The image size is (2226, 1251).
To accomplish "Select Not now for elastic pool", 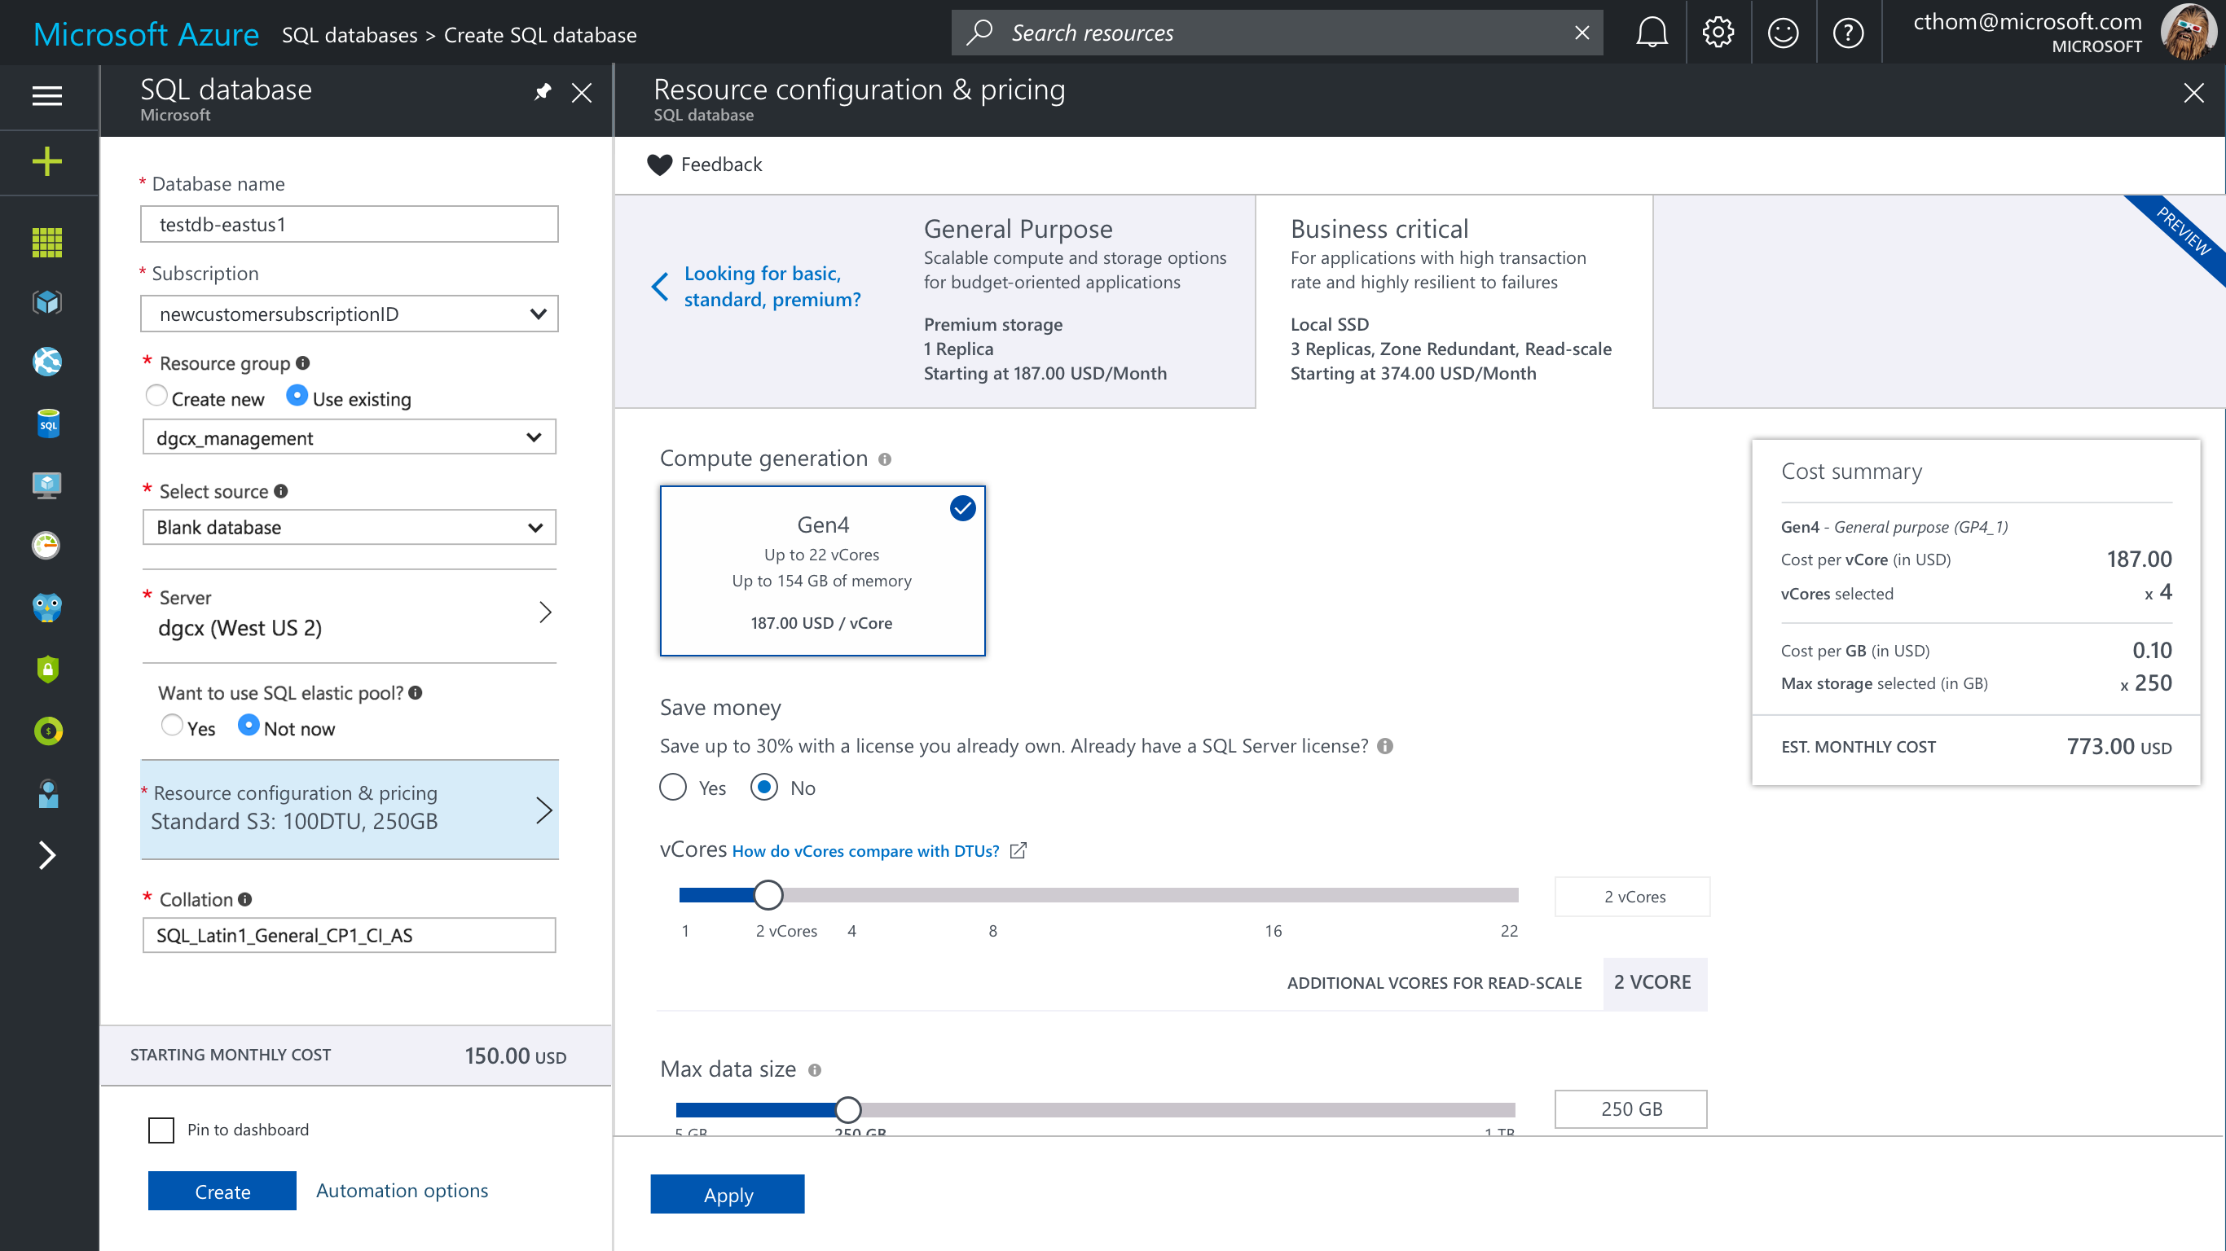I will click(x=248, y=725).
